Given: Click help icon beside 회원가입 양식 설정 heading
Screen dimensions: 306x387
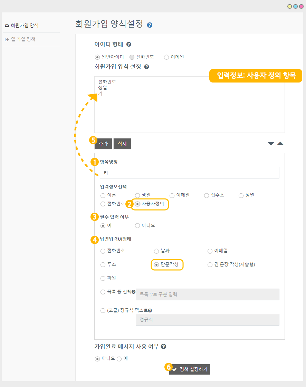Looking at the screenshot, I should click(146, 67).
